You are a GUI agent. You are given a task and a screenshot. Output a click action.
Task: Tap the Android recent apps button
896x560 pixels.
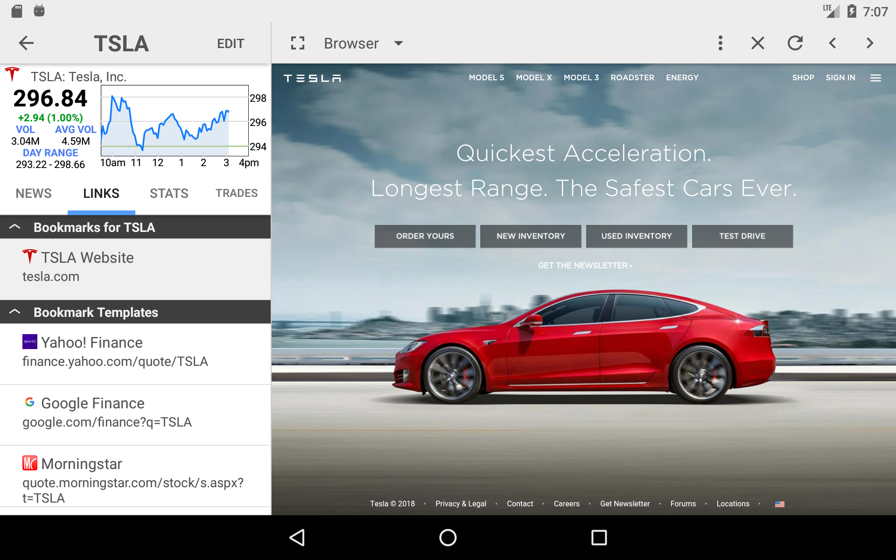[599, 538]
